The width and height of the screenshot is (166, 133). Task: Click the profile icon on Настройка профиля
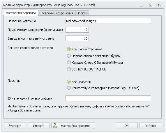(x=55, y=125)
